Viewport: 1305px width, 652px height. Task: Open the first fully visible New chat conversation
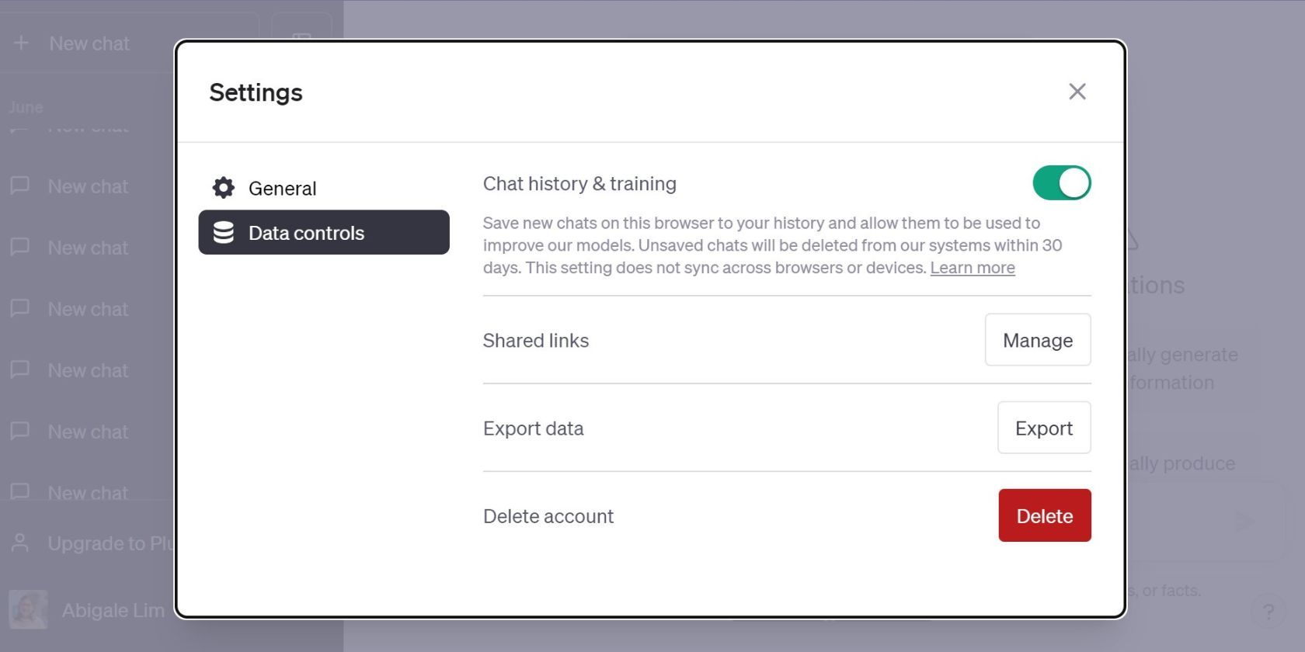[x=88, y=187]
